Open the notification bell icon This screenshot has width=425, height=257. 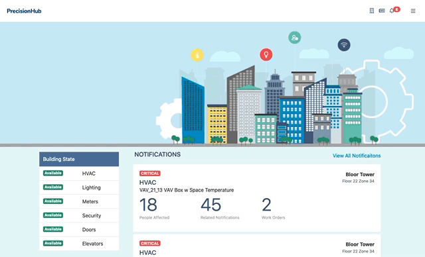[x=392, y=11]
